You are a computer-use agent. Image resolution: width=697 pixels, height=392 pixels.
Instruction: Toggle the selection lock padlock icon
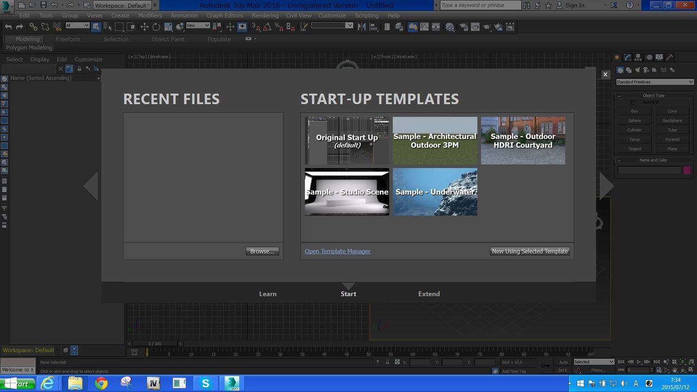point(387,362)
